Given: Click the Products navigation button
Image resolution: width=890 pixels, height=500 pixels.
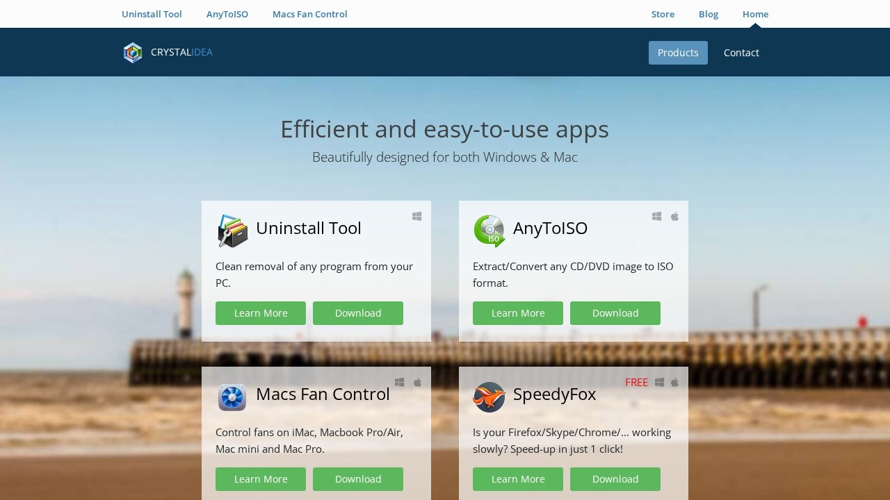Looking at the screenshot, I should coord(678,53).
